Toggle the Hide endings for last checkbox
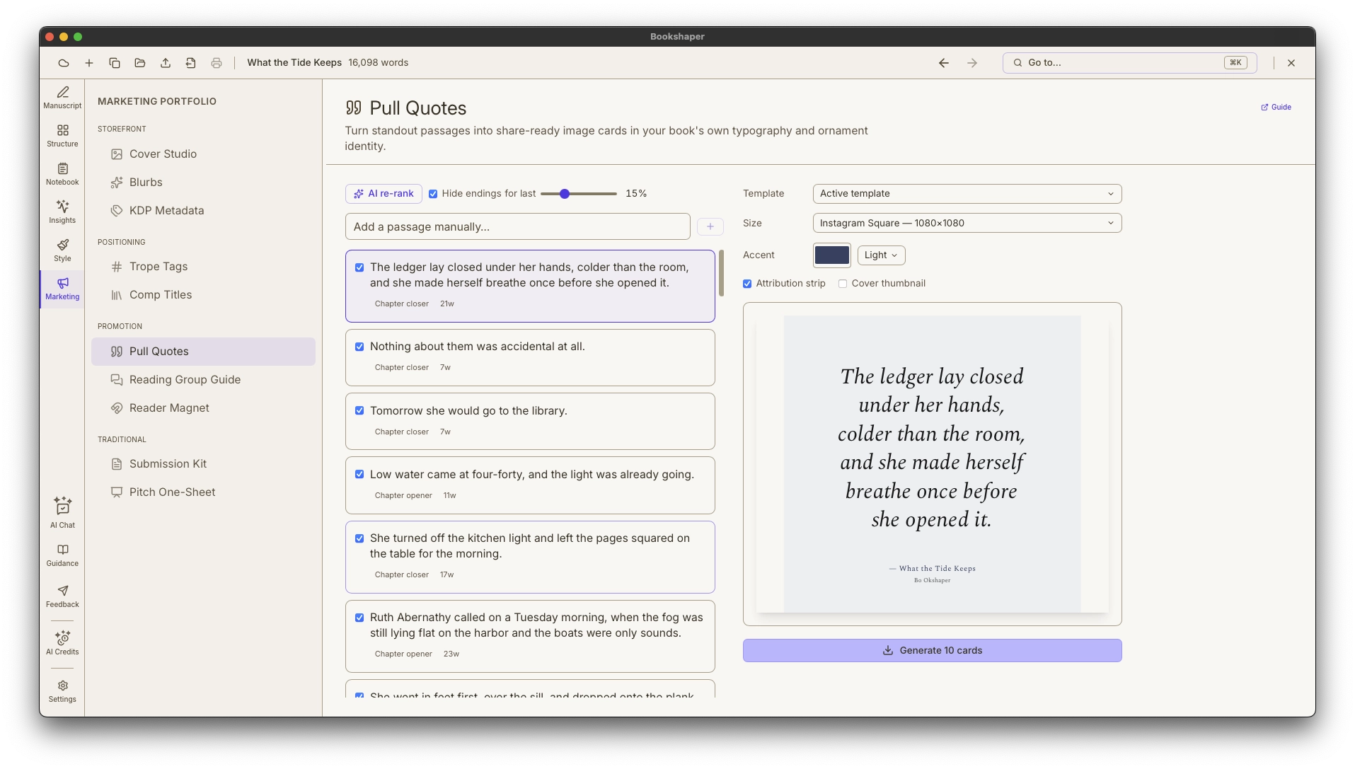This screenshot has height=769, width=1355. (433, 194)
